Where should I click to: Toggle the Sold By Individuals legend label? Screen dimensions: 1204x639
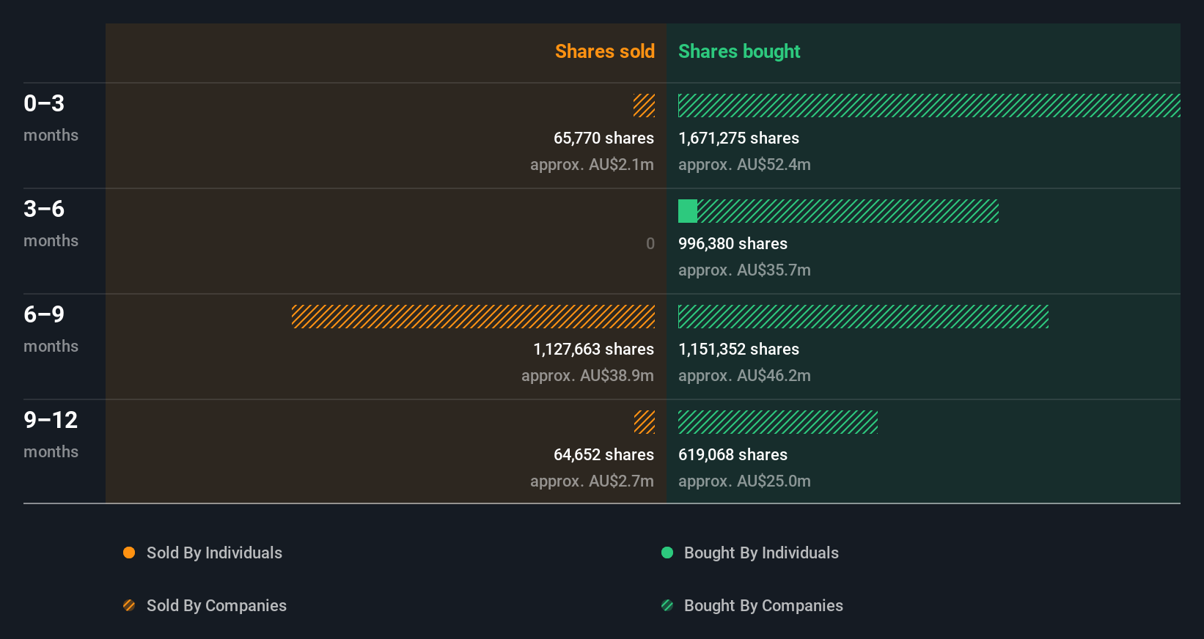214,553
